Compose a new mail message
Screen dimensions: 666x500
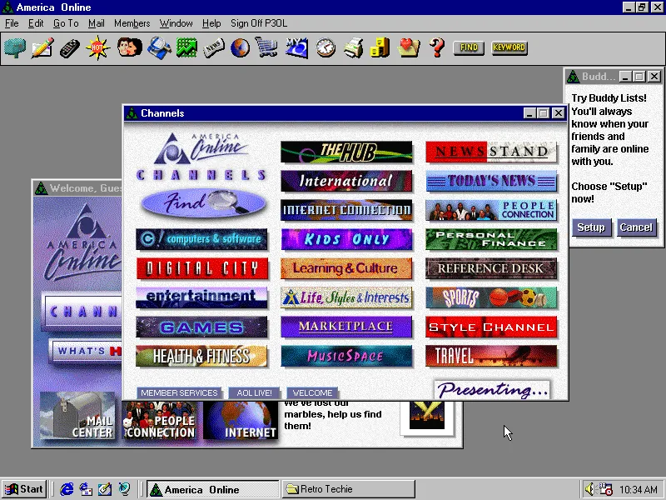pyautogui.click(x=43, y=48)
